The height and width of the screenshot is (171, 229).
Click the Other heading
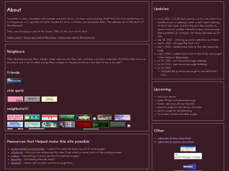[159, 130]
